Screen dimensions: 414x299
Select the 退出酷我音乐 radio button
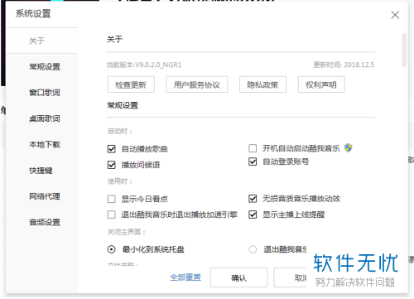tap(253, 249)
